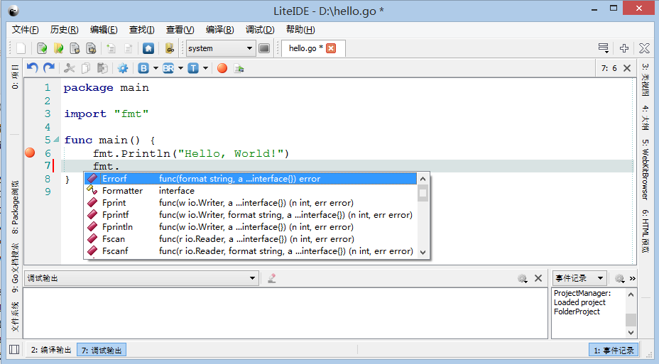Toggle the 文件系统 side panel
Screen dimensions: 659x364
15,316
